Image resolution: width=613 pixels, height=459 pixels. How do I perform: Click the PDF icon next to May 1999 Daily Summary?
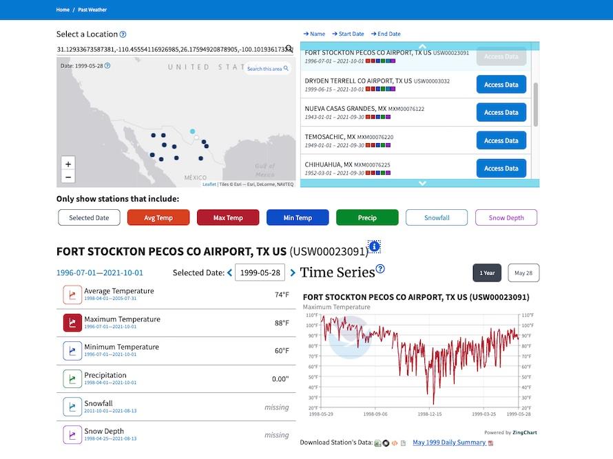pyautogui.click(x=490, y=442)
